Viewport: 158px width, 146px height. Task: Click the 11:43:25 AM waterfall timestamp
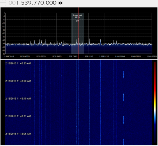pyautogui.click(x=18, y=63)
